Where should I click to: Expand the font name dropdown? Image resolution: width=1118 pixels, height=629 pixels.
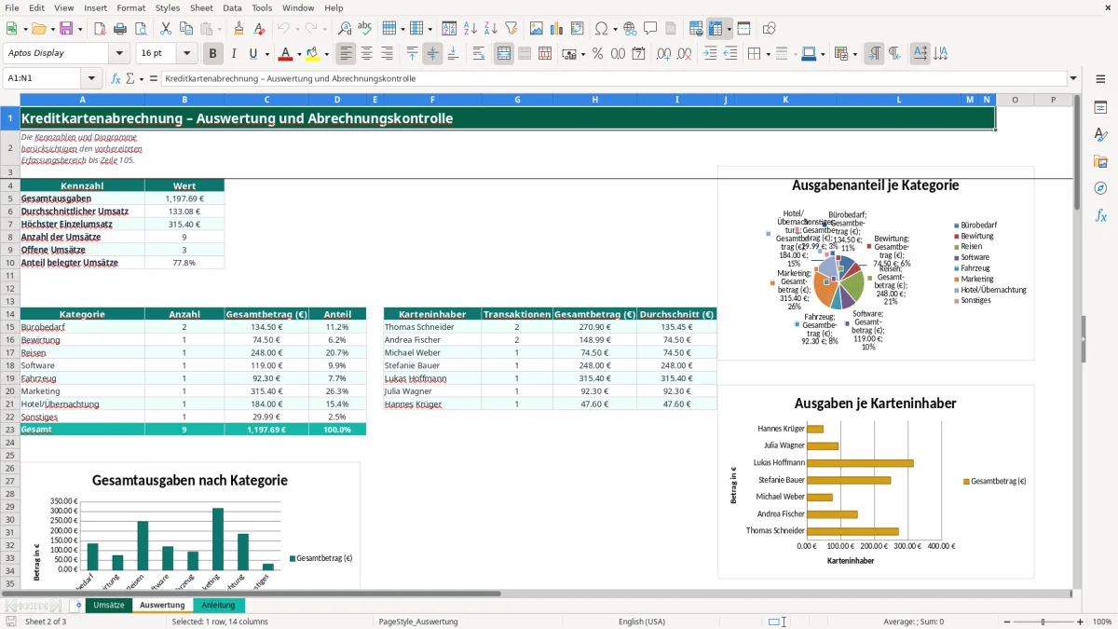(x=120, y=54)
